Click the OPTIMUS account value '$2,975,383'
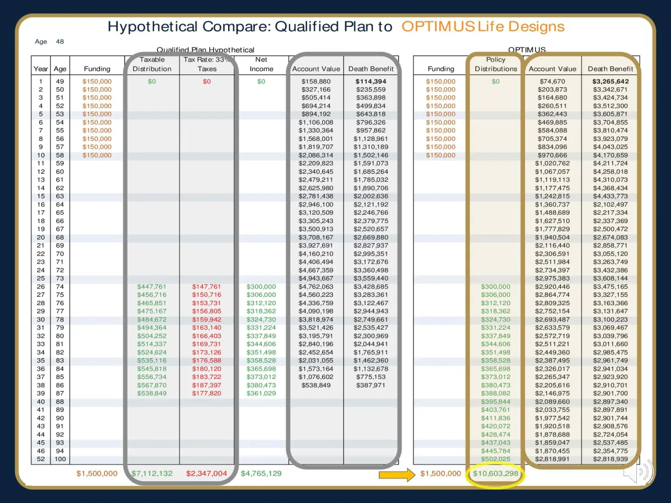Image resolution: width=671 pixels, height=503 pixels. (x=552, y=278)
